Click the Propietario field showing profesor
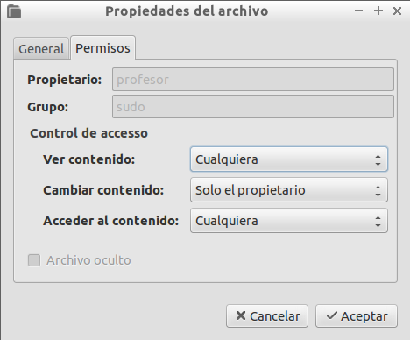This screenshot has width=410, height=340. tap(253, 80)
